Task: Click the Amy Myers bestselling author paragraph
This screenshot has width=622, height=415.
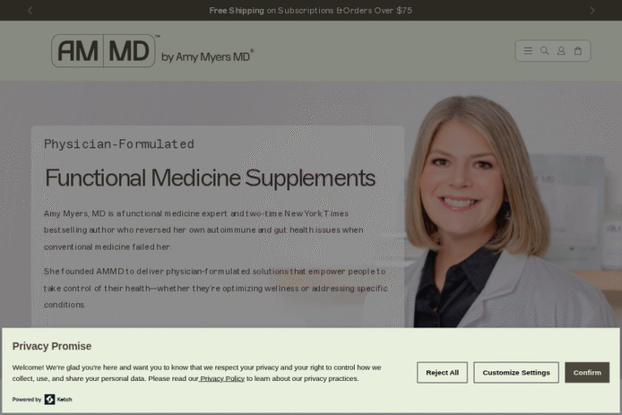Action: pos(203,230)
